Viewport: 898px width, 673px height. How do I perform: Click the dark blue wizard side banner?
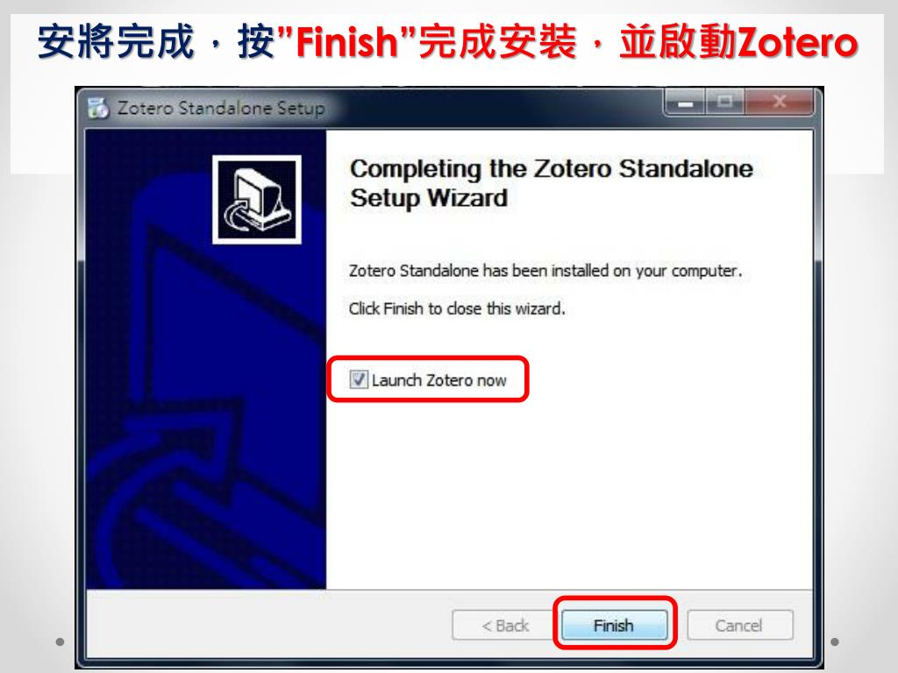coord(205,359)
